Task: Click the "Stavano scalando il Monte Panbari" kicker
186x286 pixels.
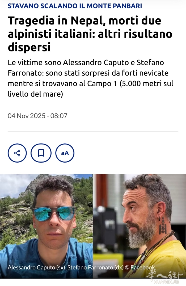Action: 75,6
